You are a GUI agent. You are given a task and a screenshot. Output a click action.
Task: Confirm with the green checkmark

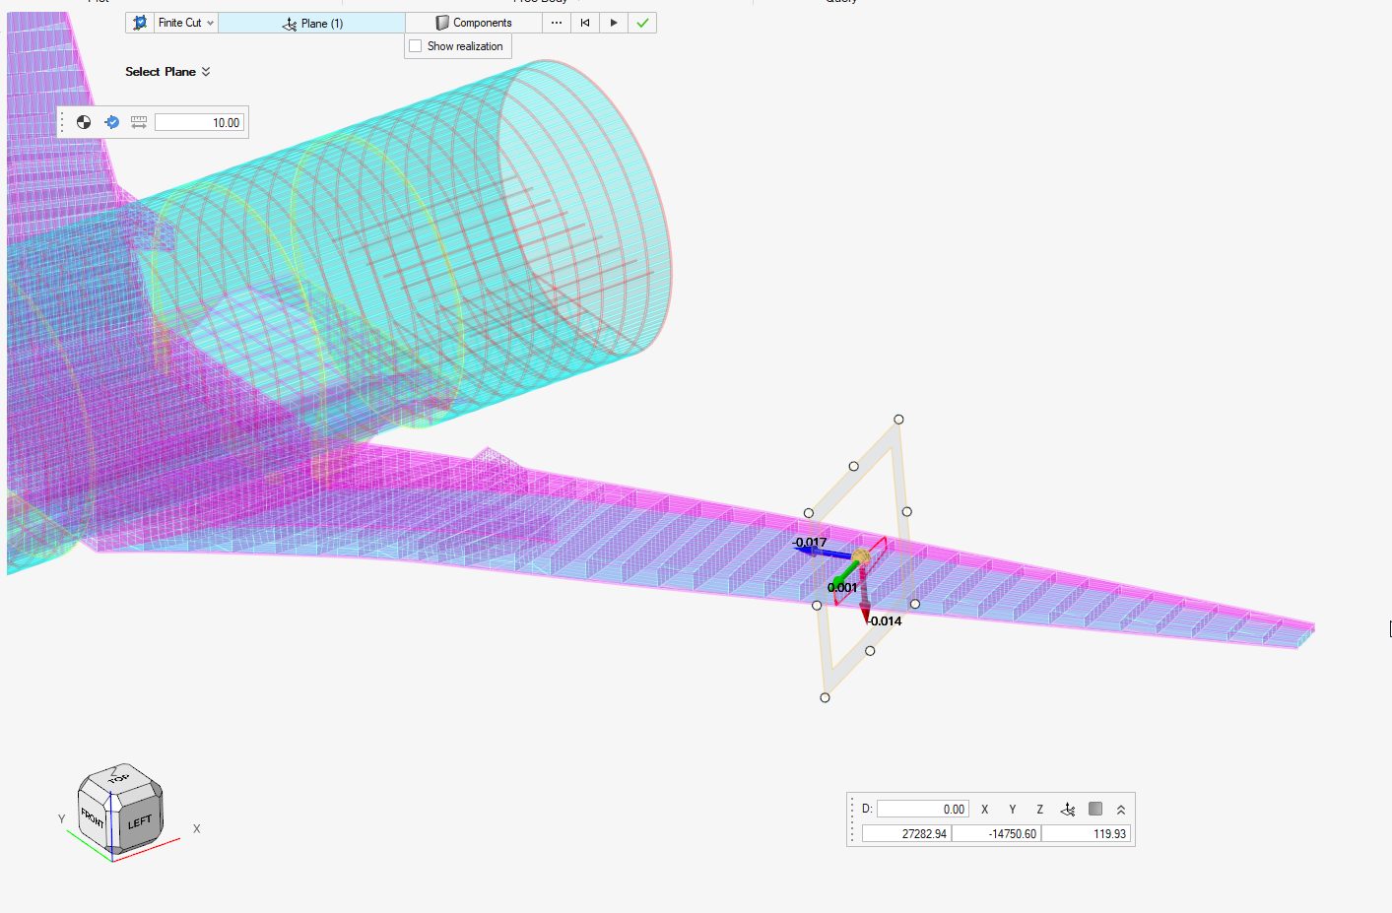click(642, 23)
